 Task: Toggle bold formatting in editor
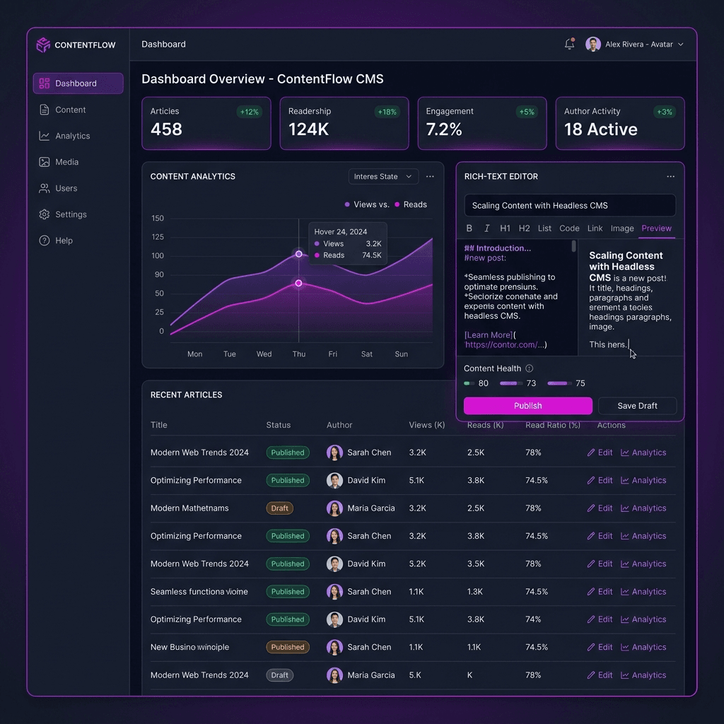(x=469, y=228)
